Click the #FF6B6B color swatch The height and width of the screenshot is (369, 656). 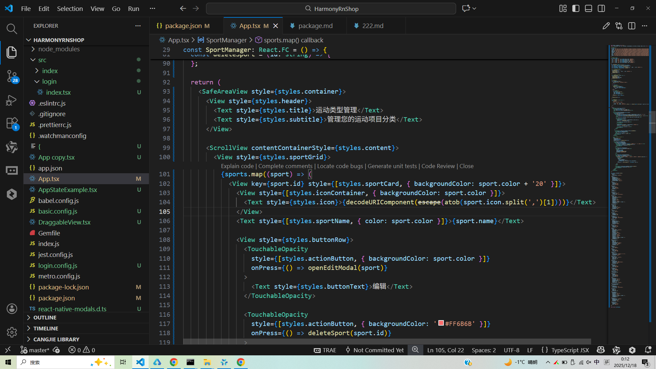click(x=441, y=323)
